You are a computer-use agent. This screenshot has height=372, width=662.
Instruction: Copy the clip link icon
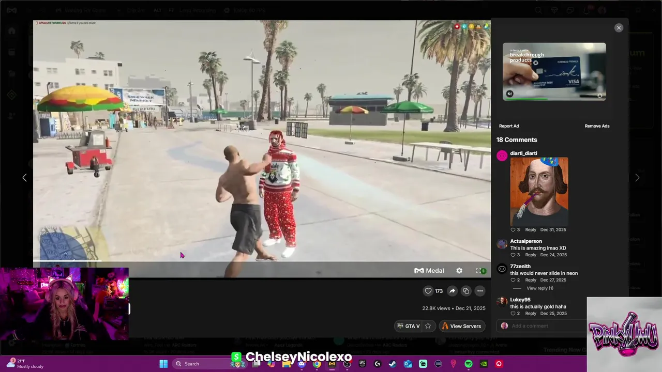point(466,291)
